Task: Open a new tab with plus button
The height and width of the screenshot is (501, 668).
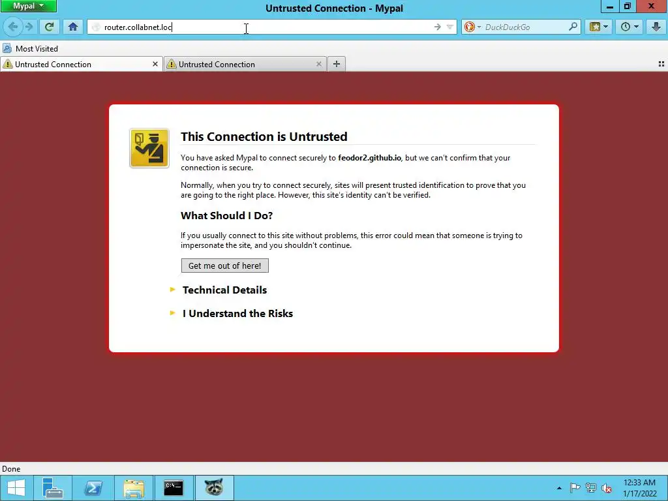Action: pos(337,64)
